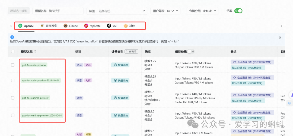Click the green OpenAI logo icon
This screenshot has height=136, width=293.
coord(20,26)
